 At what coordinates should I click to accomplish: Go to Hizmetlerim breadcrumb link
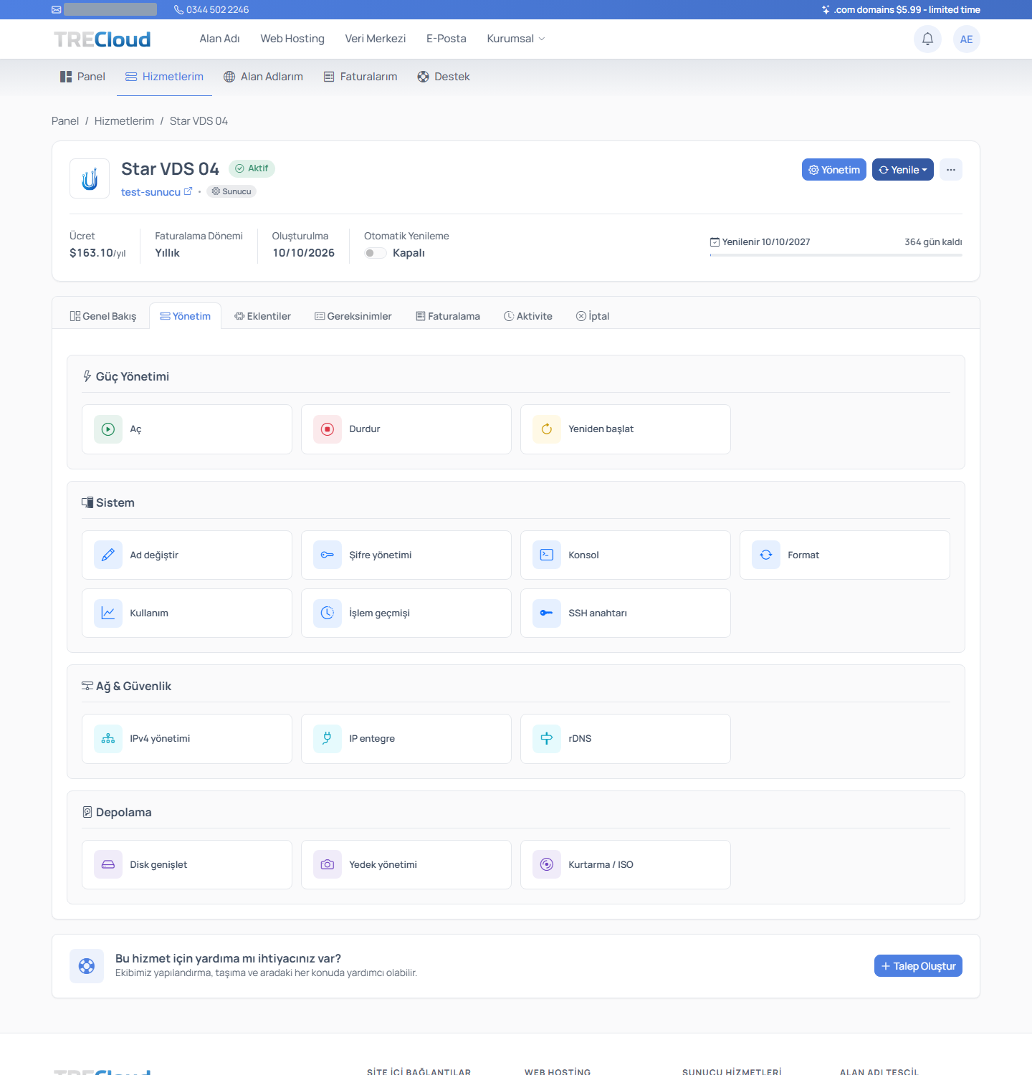(124, 121)
